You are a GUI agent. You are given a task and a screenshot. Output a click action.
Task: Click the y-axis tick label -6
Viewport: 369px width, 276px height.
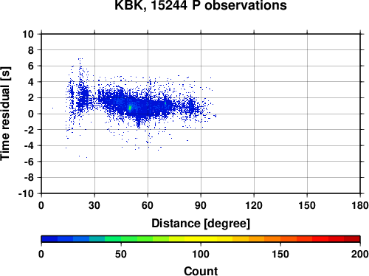[29, 162]
